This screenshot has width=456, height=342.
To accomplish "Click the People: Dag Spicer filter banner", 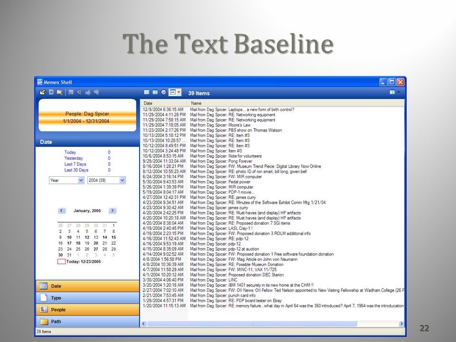I will coord(87,115).
